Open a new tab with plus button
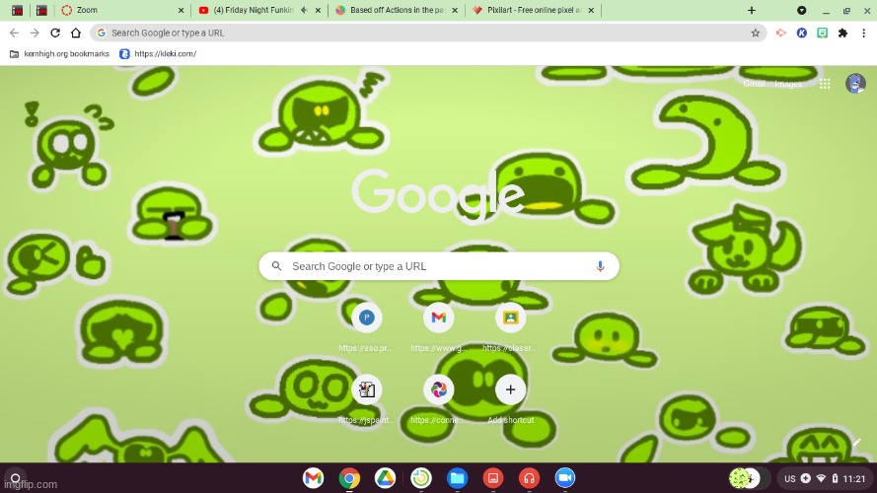The image size is (877, 493). [751, 10]
